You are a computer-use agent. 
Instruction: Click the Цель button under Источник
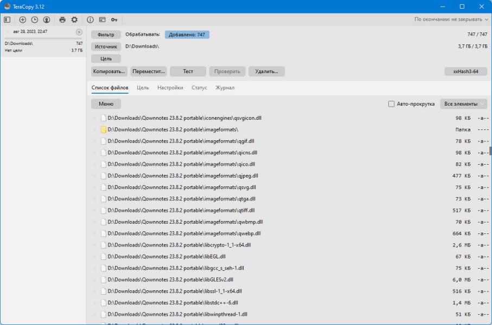(106, 58)
